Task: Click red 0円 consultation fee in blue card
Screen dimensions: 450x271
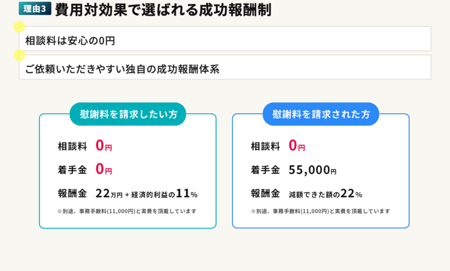Action: click(x=297, y=146)
